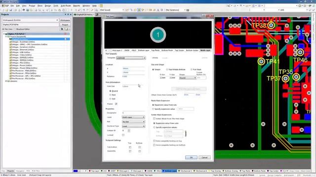The image size is (316, 177).
Task: Click the yellow icon after Help menu
Action: [x=101, y=6]
